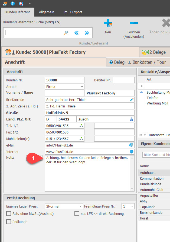The height and width of the screenshot is (242, 170).
Task: Click the new-row asterisk in contacts grid
Action: (142, 86)
